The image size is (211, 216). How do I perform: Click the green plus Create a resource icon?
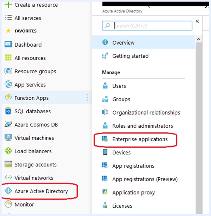8,5
